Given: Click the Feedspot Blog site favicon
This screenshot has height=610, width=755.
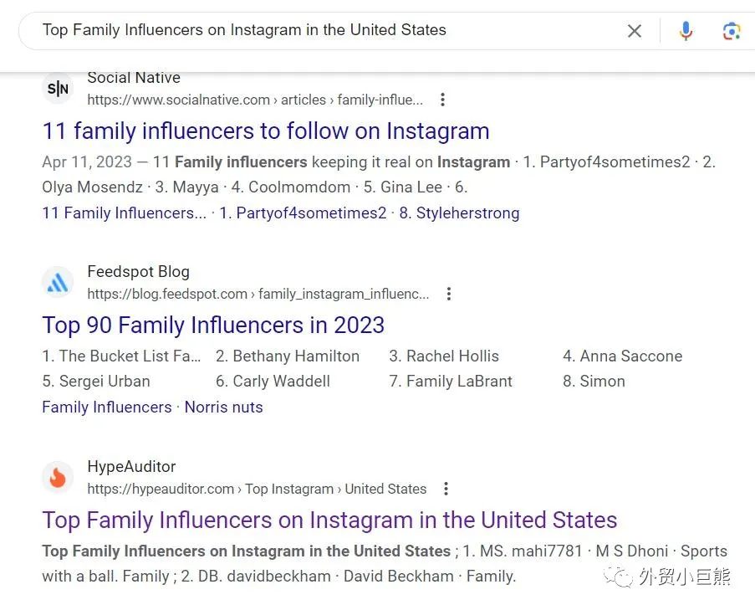Looking at the screenshot, I should pos(58,283).
